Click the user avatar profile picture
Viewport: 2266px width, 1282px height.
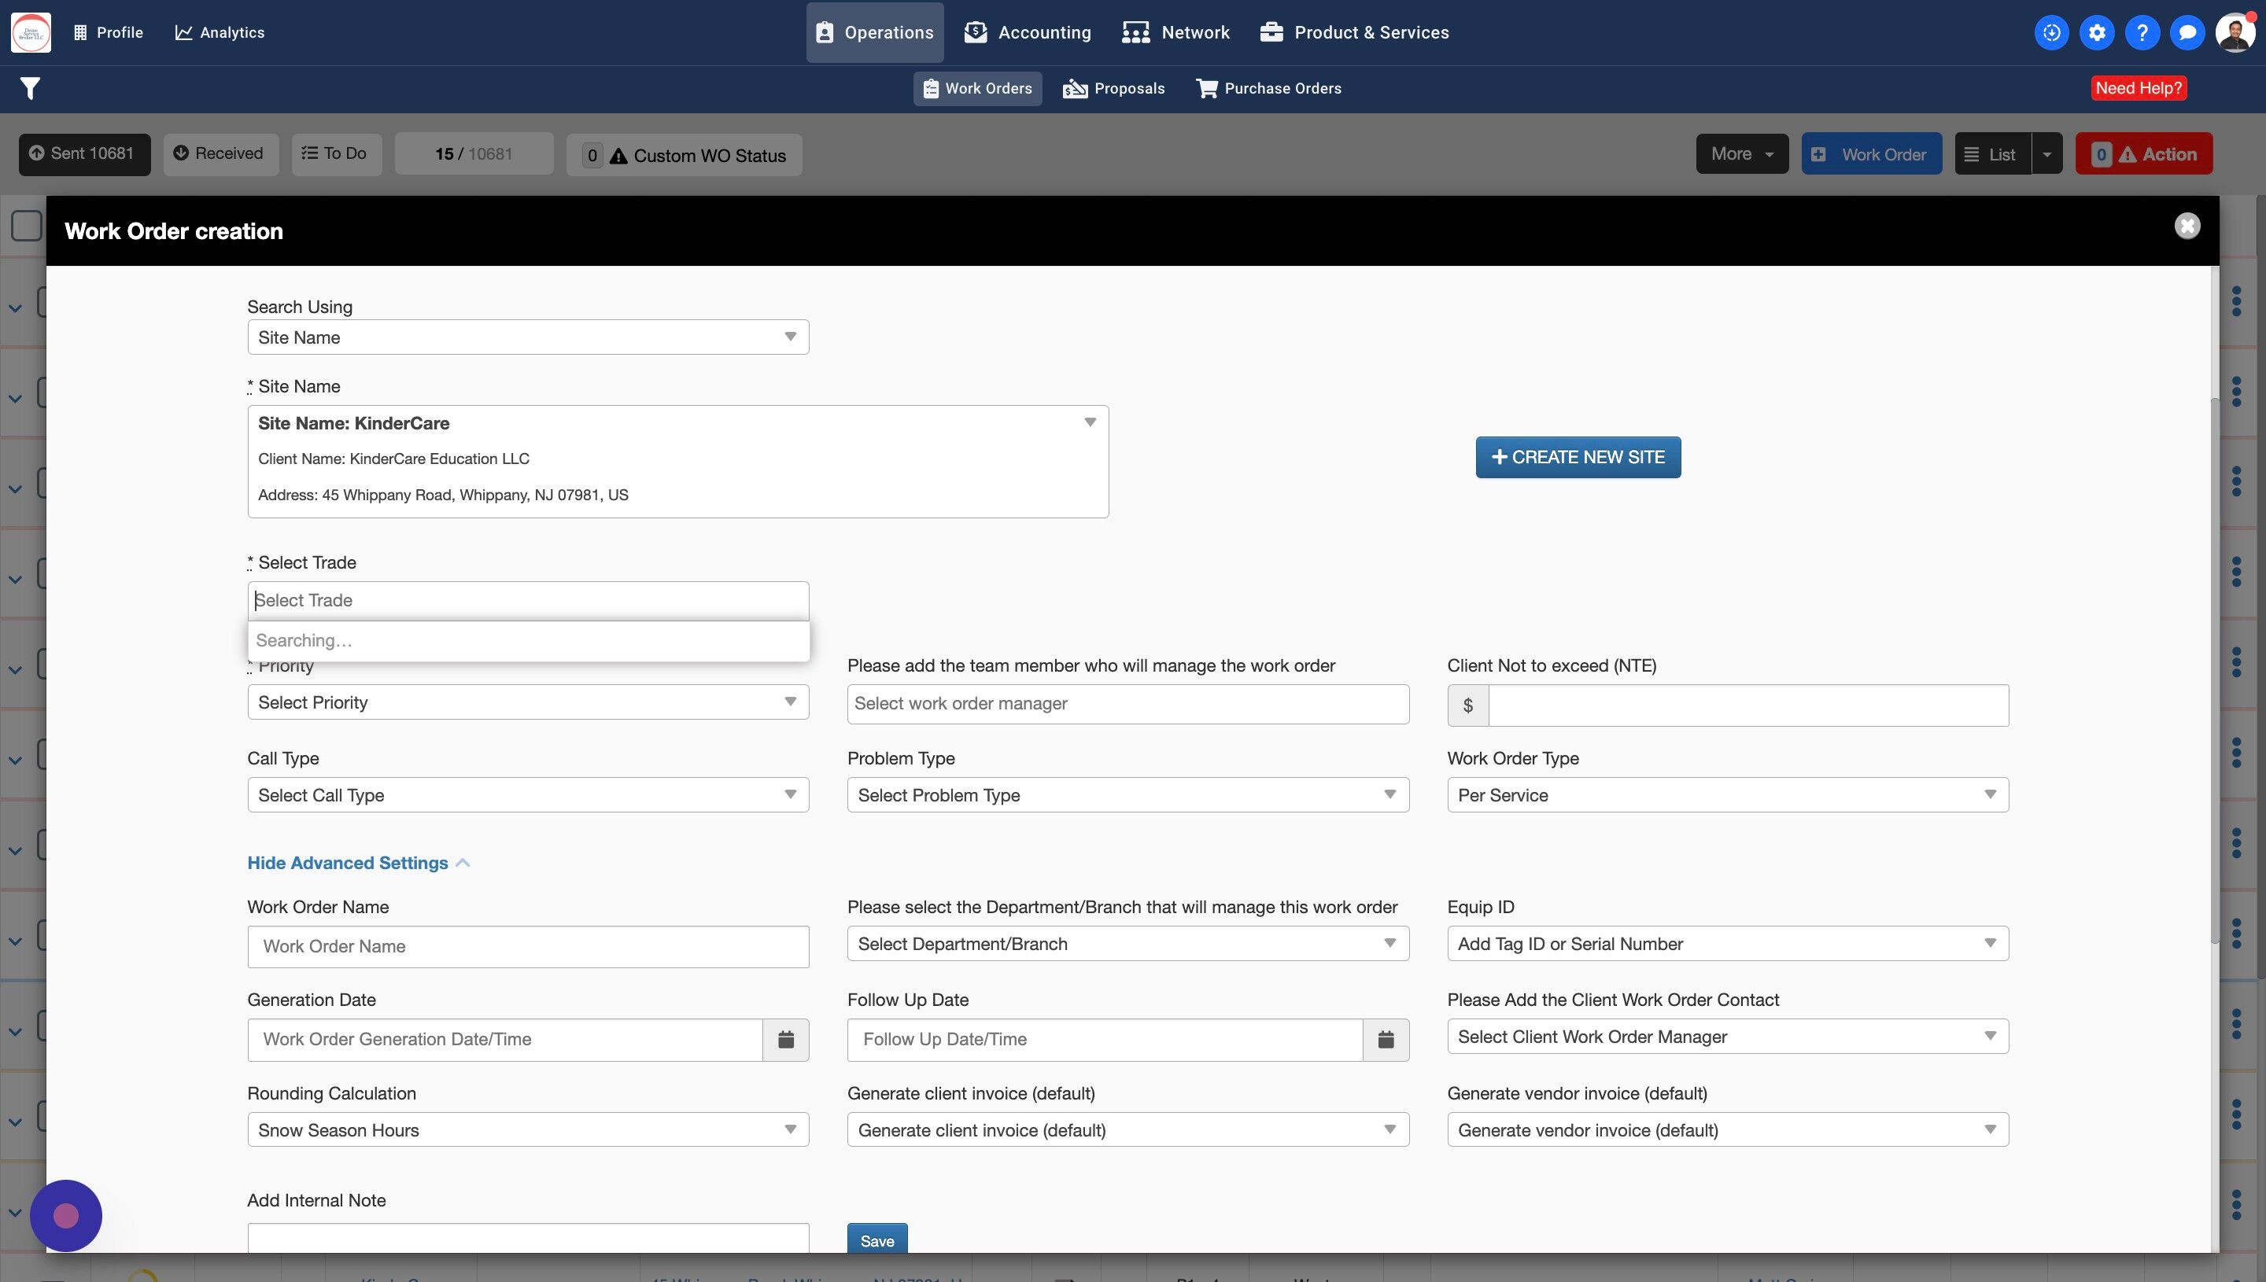pos(2234,32)
